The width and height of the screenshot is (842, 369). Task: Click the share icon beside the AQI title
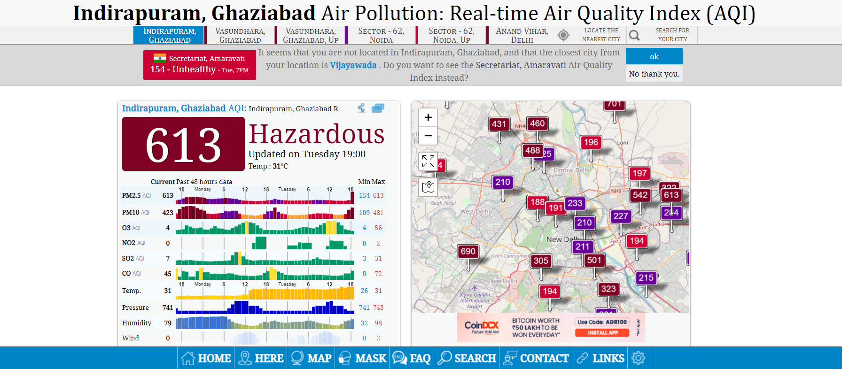[x=361, y=108]
